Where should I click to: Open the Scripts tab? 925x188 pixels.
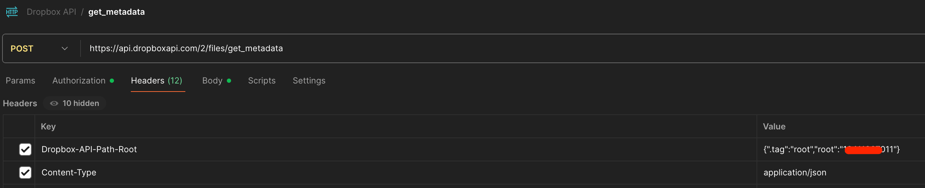pyautogui.click(x=262, y=81)
